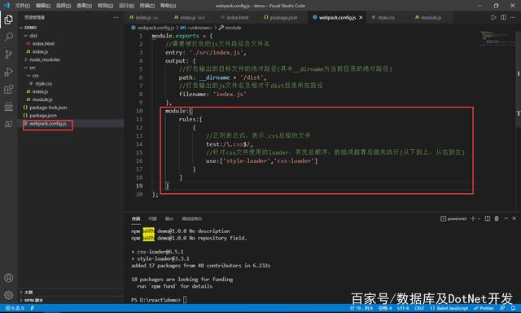The height and width of the screenshot is (313, 521).
Task: Open the Selection menu
Action: point(63,6)
